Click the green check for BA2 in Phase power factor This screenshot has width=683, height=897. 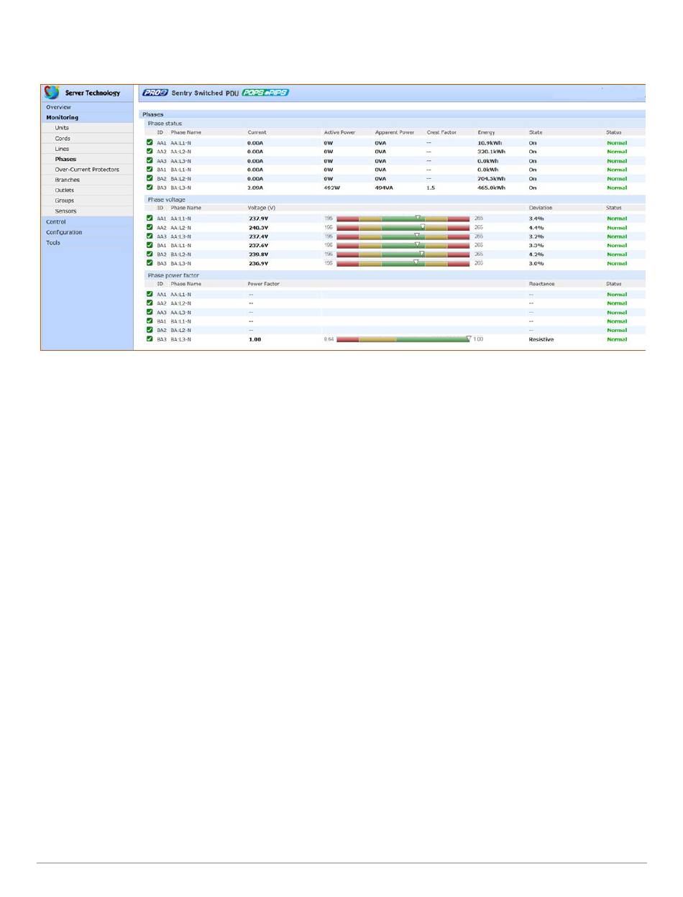150,330
